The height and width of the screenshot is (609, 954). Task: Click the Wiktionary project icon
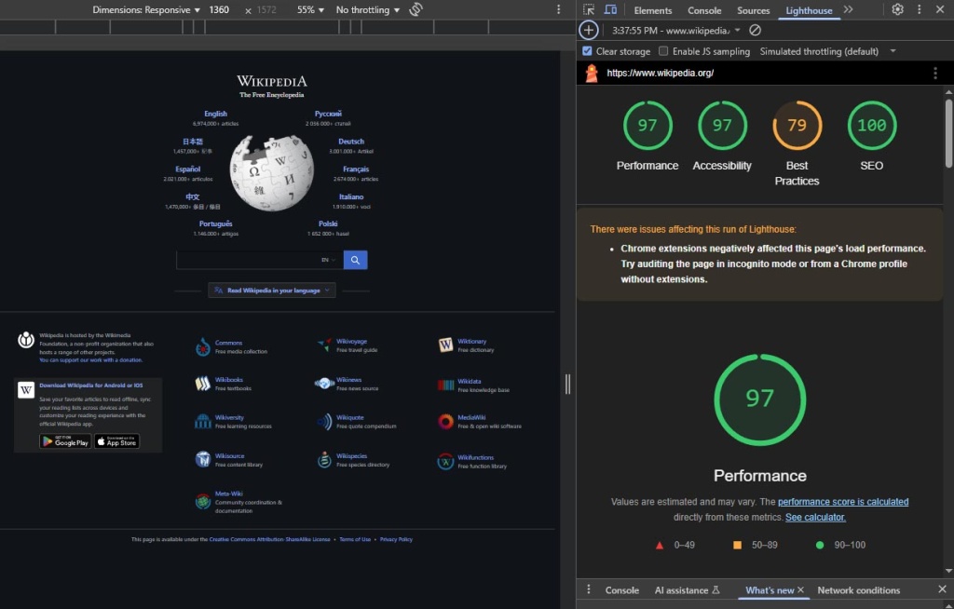[x=445, y=345]
